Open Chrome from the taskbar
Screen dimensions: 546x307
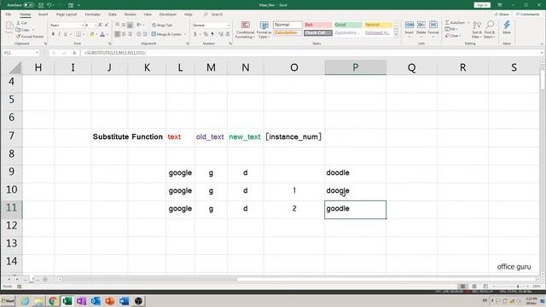point(53,301)
